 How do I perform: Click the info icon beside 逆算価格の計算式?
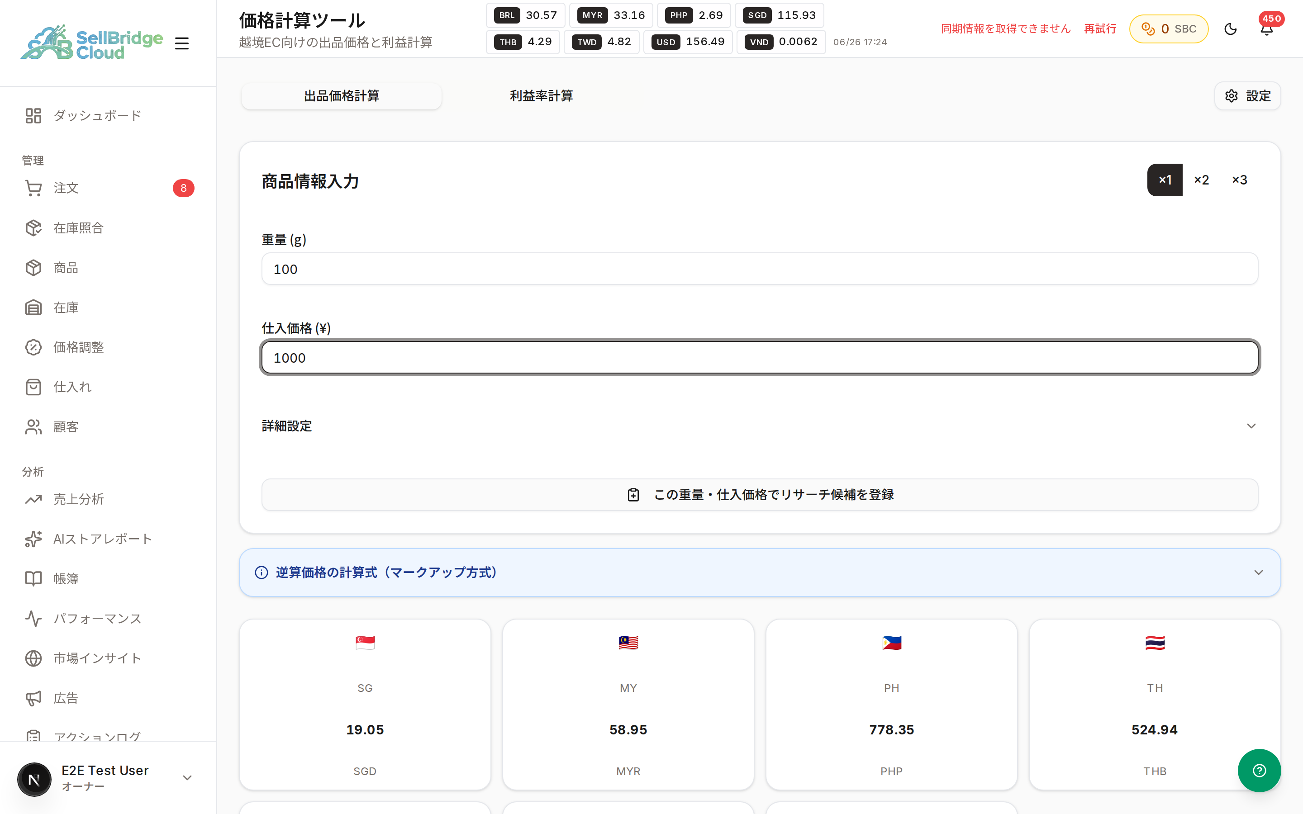pos(261,572)
